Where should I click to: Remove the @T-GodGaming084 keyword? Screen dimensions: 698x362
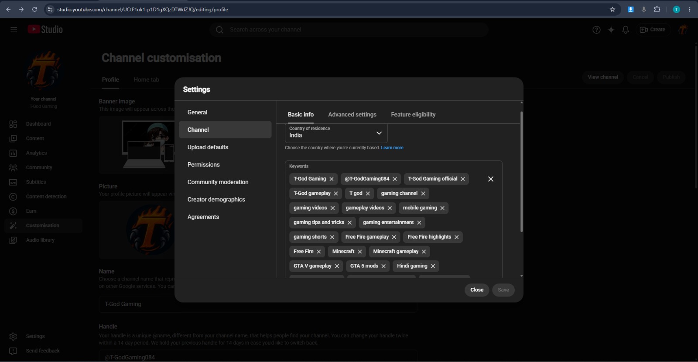[x=395, y=179]
